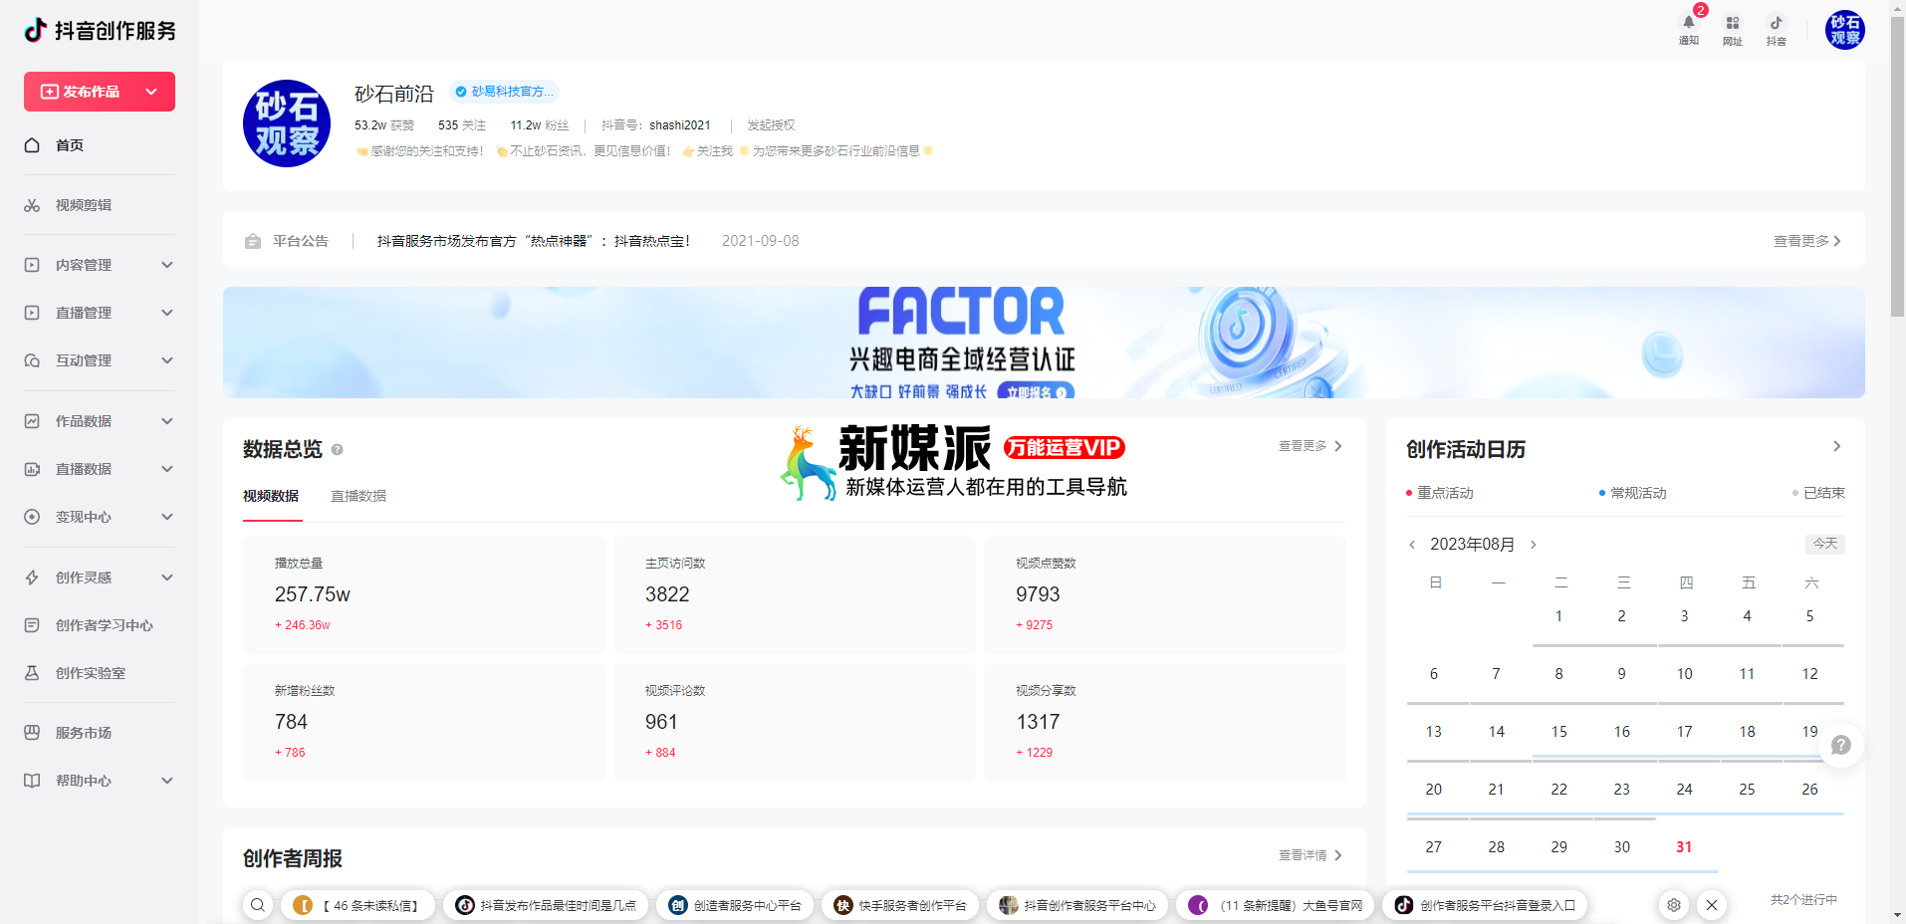Expand the 创作灵感 menu
Viewport: 1906px width, 924px height.
coord(167,577)
